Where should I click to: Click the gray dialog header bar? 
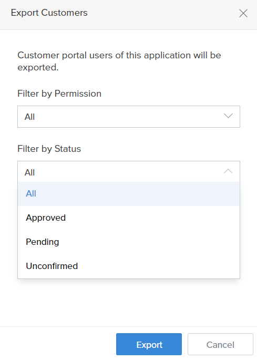click(128, 15)
